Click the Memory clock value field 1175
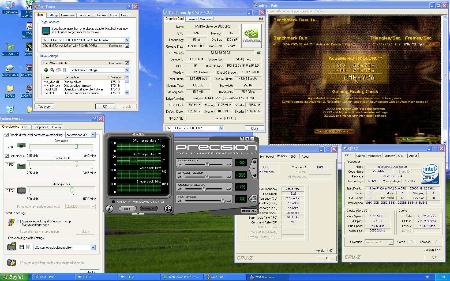 (x=10, y=191)
